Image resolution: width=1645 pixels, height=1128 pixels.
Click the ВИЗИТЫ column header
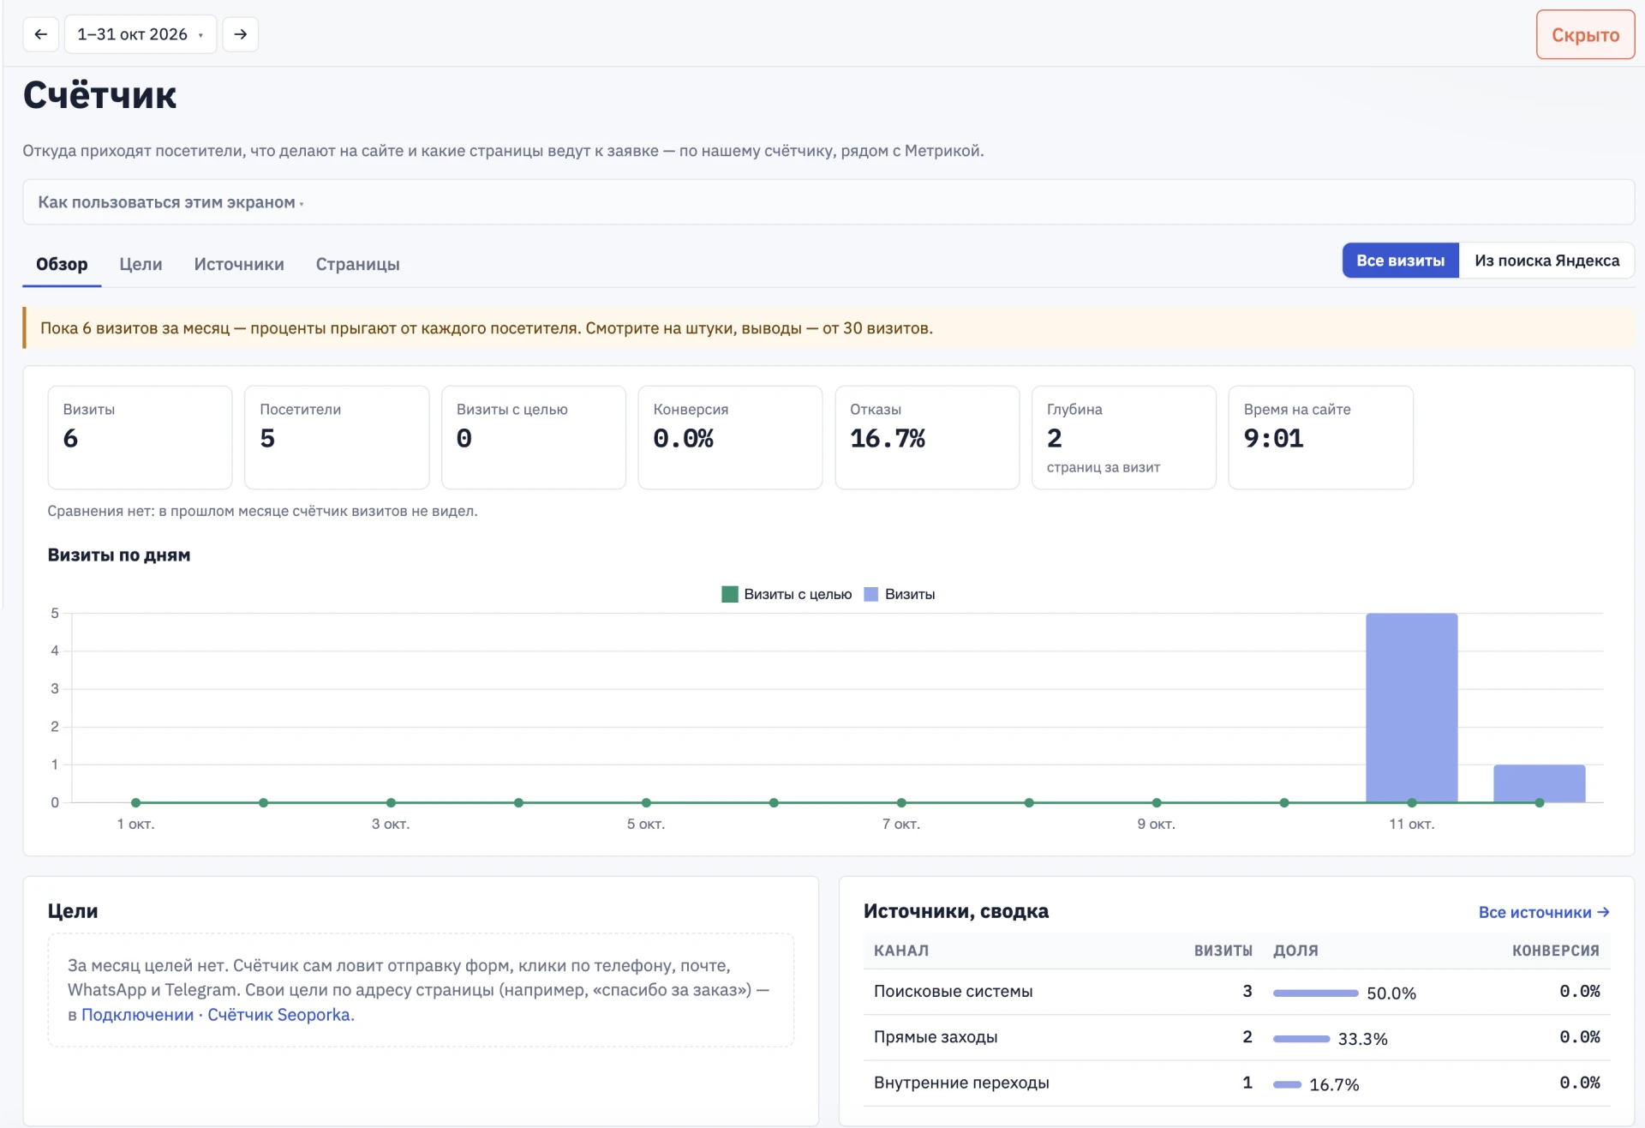[x=1223, y=951]
